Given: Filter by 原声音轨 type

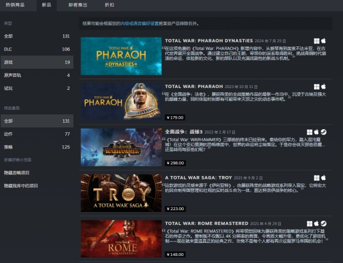Looking at the screenshot, I should click(x=37, y=75).
